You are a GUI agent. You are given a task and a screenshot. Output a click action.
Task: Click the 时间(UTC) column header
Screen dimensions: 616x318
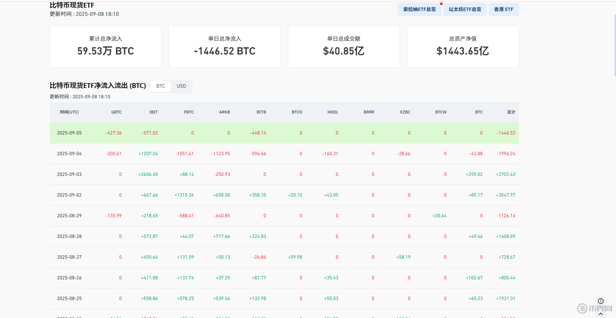pos(69,112)
